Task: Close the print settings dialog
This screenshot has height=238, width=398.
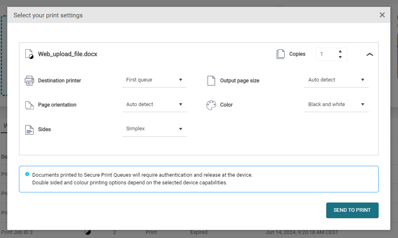Action: coord(382,15)
